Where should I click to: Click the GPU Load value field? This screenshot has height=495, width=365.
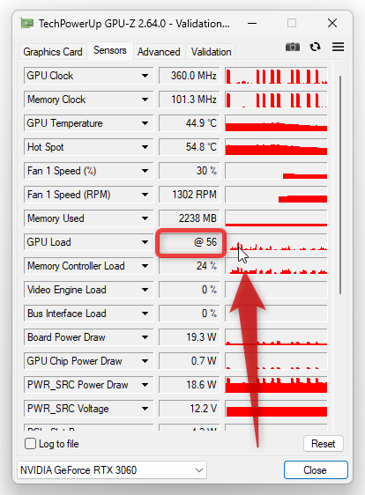(x=190, y=242)
